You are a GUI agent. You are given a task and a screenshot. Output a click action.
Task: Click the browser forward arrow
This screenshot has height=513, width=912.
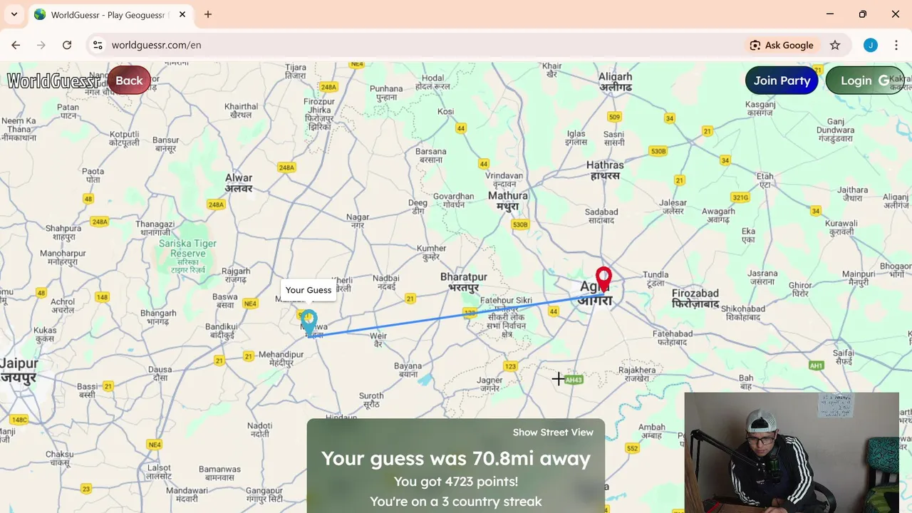[x=41, y=45]
